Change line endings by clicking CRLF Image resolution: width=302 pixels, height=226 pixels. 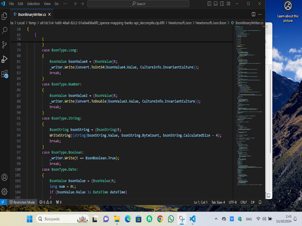(x=243, y=202)
